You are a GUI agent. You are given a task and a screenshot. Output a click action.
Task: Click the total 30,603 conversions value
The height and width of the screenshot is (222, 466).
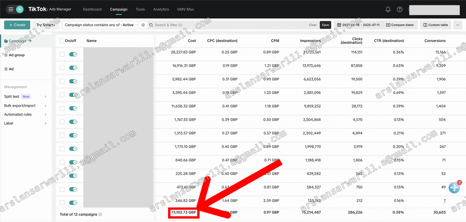[439, 212]
